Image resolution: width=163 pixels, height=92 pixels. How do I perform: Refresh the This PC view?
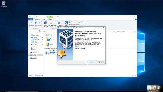point(114,31)
